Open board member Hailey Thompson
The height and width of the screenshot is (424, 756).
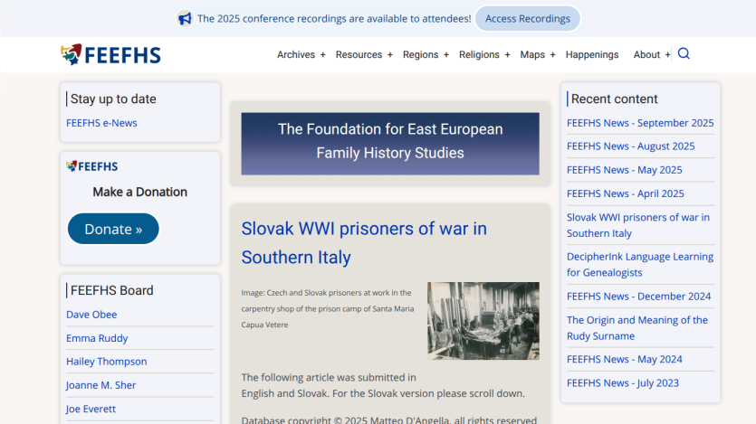107,362
